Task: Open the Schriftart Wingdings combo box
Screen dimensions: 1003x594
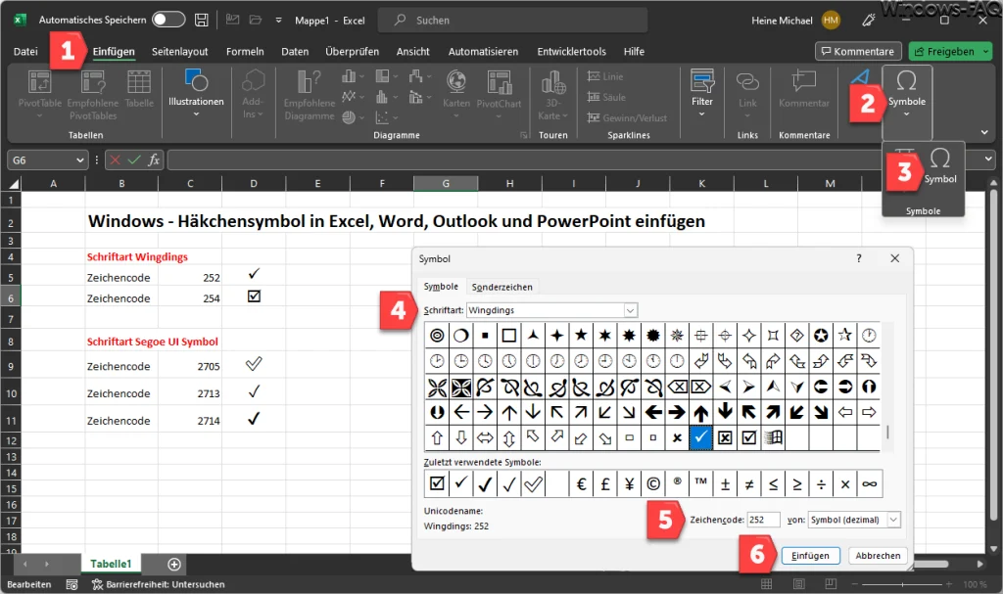Action: [552, 310]
